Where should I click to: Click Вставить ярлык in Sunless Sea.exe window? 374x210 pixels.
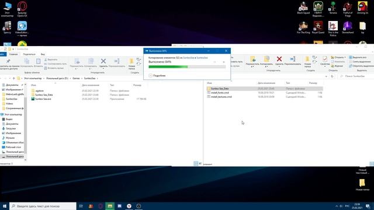coord(54,68)
